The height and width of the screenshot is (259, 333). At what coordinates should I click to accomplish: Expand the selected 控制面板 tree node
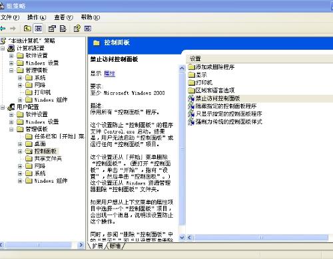[x=20, y=151]
